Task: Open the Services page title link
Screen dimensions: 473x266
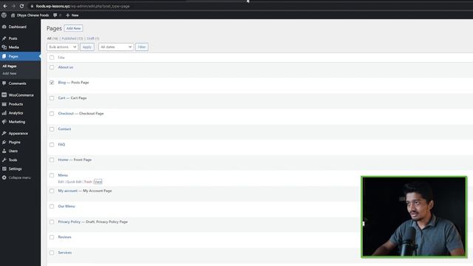Action: click(65, 253)
